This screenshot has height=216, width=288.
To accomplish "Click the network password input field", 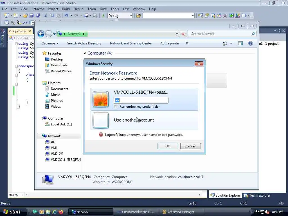I will click(141, 100).
